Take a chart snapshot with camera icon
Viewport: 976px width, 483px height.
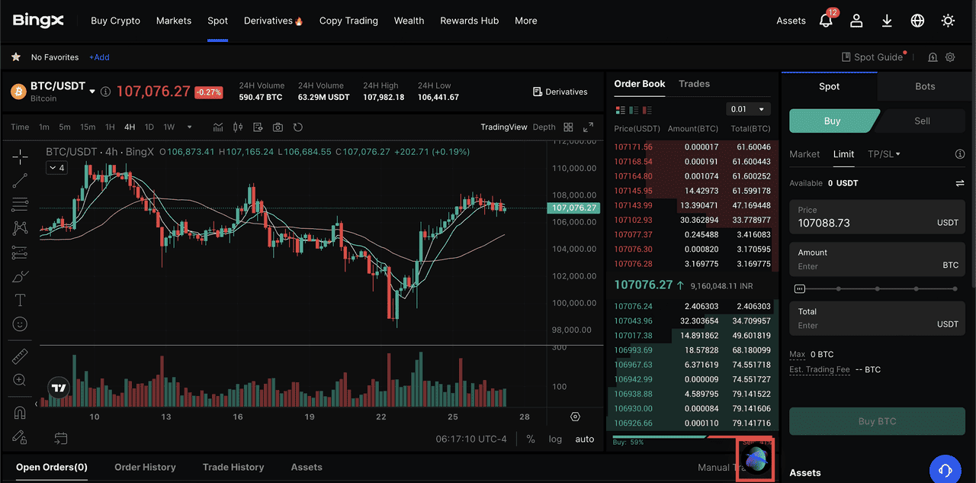(x=278, y=127)
